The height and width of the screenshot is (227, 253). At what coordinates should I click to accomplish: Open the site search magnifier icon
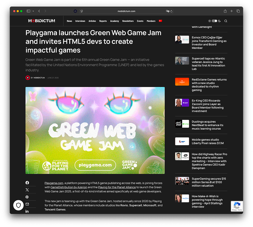226,21
